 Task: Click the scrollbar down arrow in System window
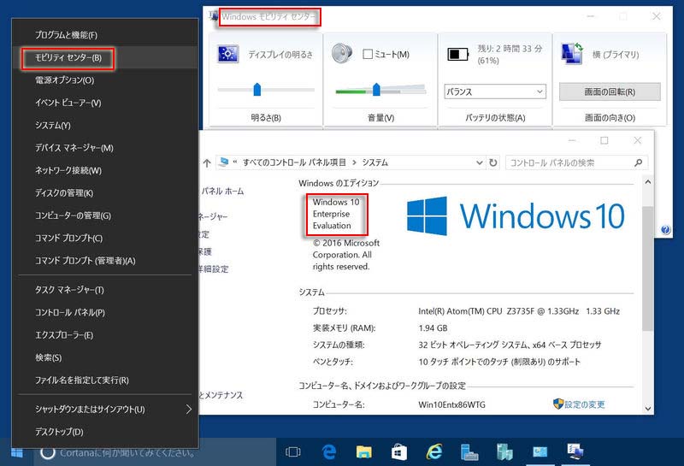tap(648, 409)
